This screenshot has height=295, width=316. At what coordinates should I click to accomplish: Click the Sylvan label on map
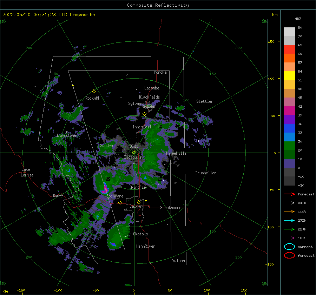coord(134,104)
